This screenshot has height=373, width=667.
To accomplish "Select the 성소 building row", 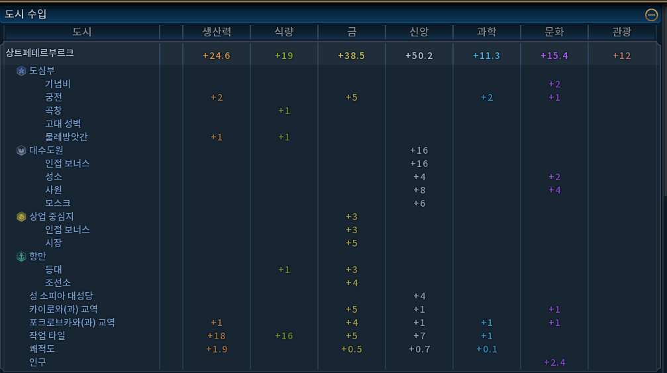I will (54, 176).
